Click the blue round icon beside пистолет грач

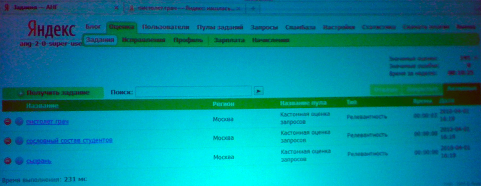click(x=19, y=122)
